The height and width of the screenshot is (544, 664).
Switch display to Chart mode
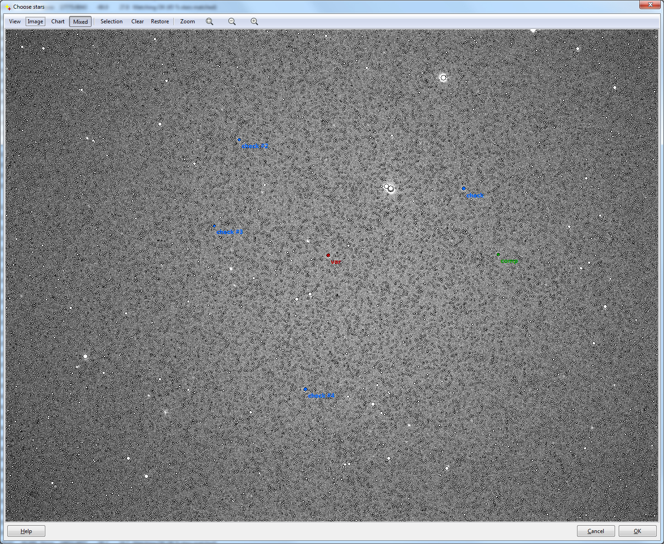tap(58, 21)
